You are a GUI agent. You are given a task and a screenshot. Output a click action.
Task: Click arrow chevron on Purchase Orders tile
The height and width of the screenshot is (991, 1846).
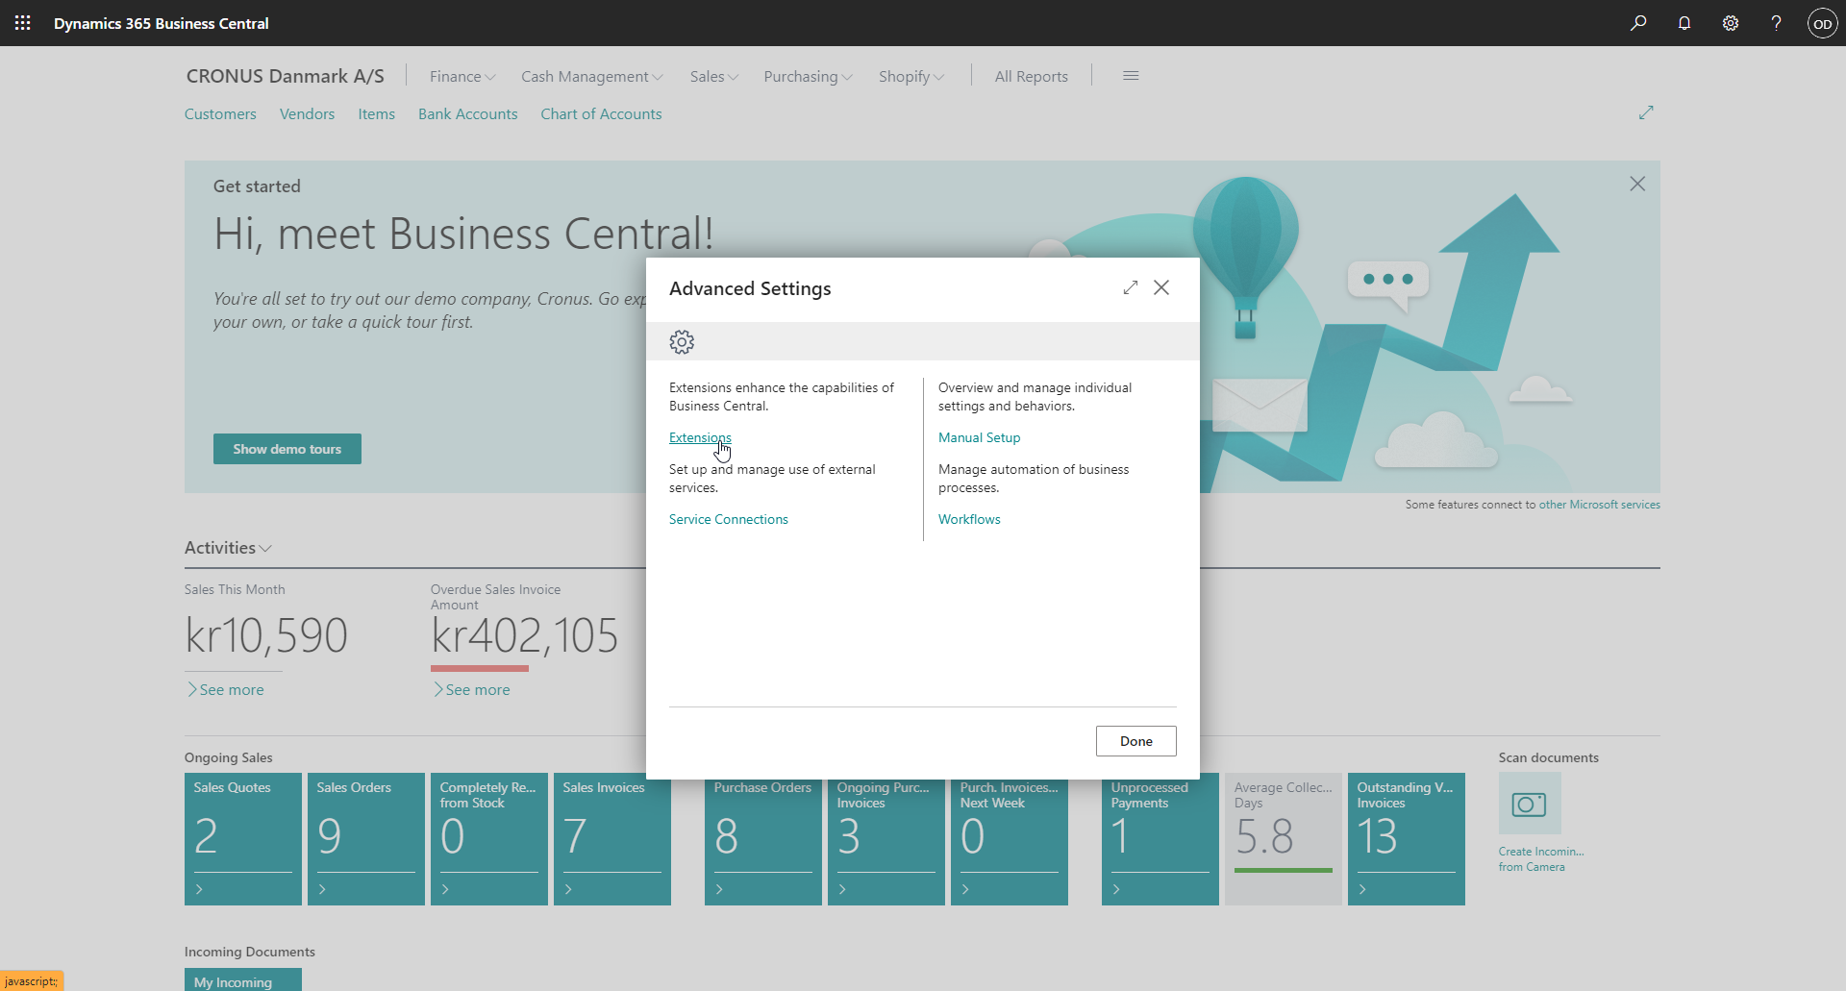click(719, 889)
